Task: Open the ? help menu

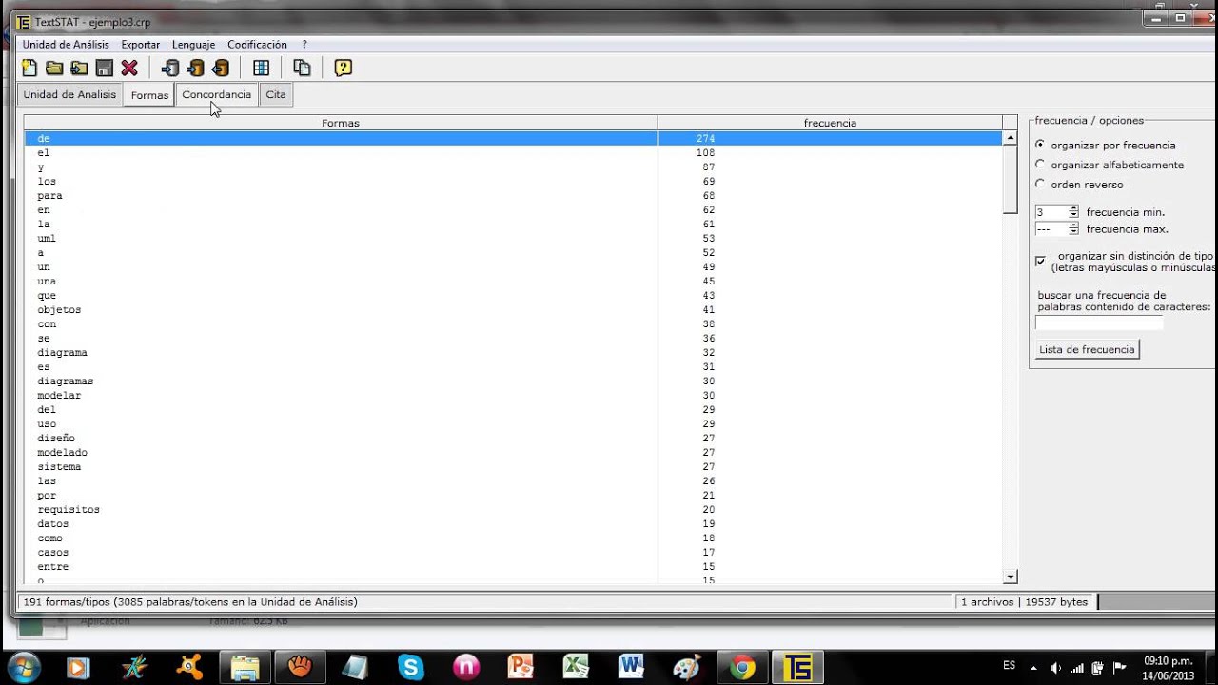Action: tap(304, 45)
